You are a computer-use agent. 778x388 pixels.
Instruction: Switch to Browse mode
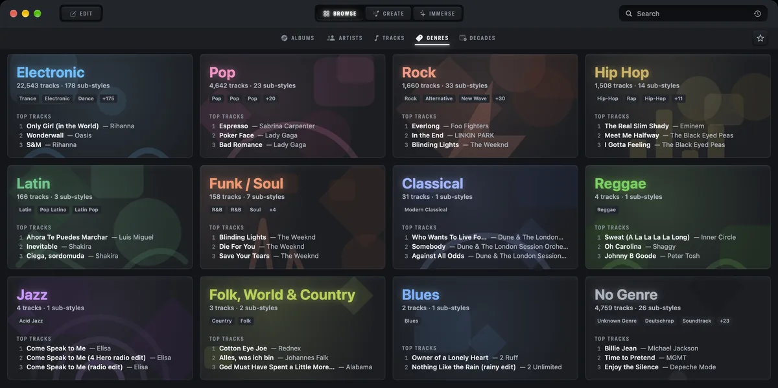tap(340, 14)
